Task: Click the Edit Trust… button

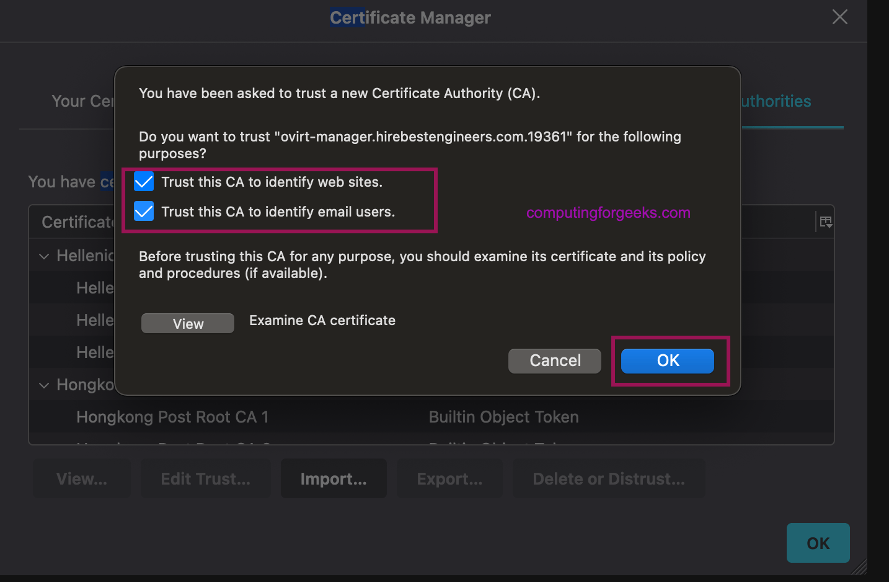Action: pyautogui.click(x=205, y=478)
